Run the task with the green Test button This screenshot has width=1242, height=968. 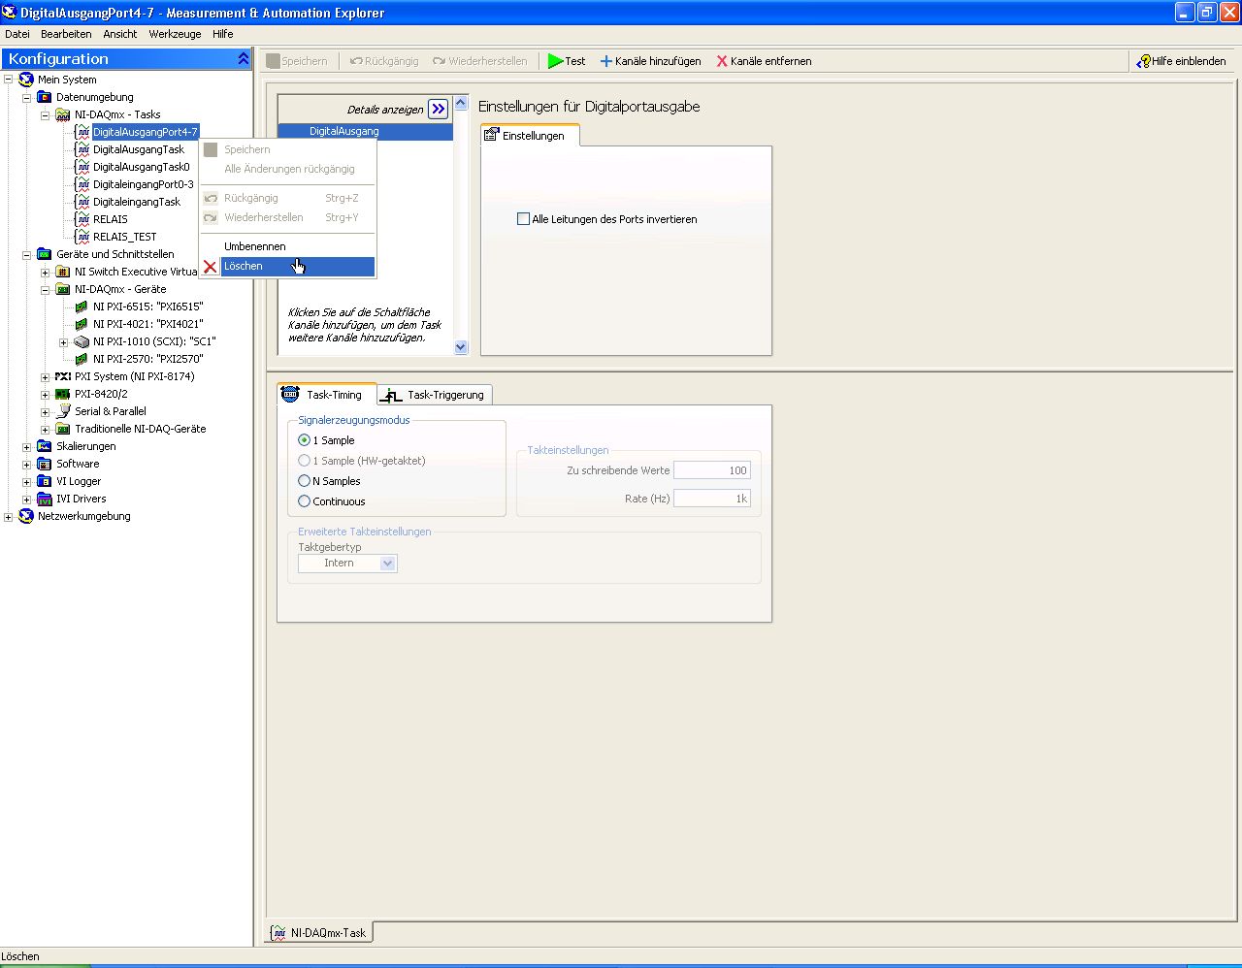pos(567,61)
